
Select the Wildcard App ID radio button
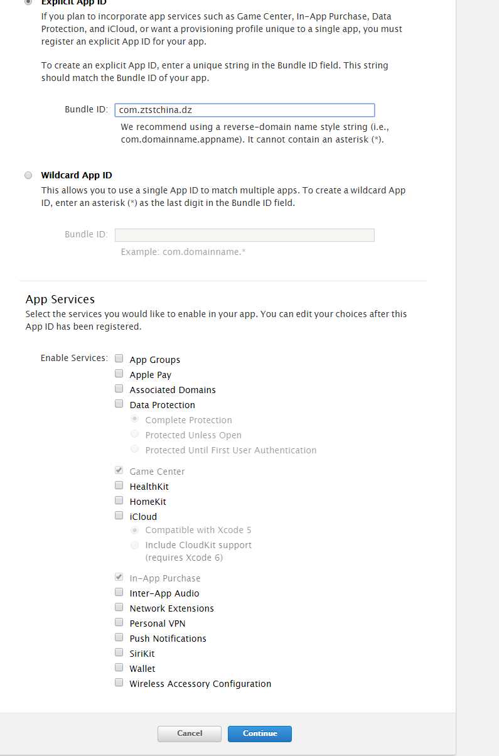click(x=28, y=175)
